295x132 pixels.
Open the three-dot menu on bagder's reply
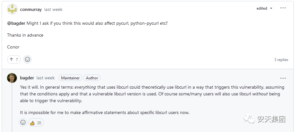283,78
